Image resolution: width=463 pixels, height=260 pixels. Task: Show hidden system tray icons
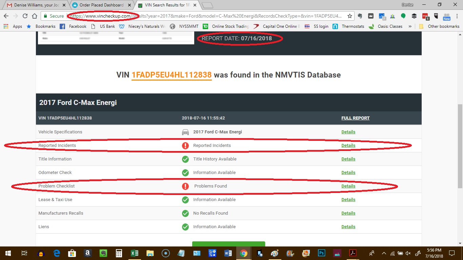tap(384, 253)
